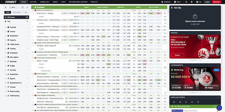This screenshot has width=225, height=112.
Task: Favorite Hockey with the sidebar star
Action: [6, 48]
